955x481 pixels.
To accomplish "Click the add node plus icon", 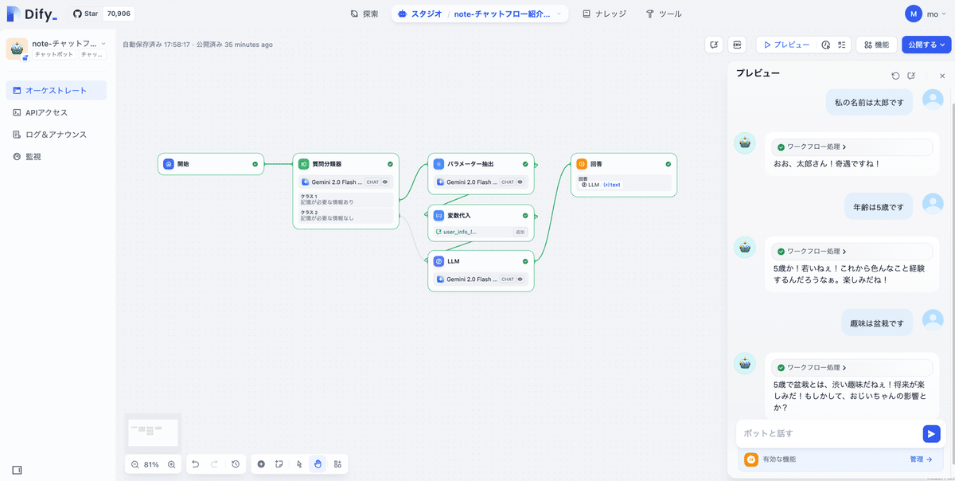I will click(x=261, y=463).
